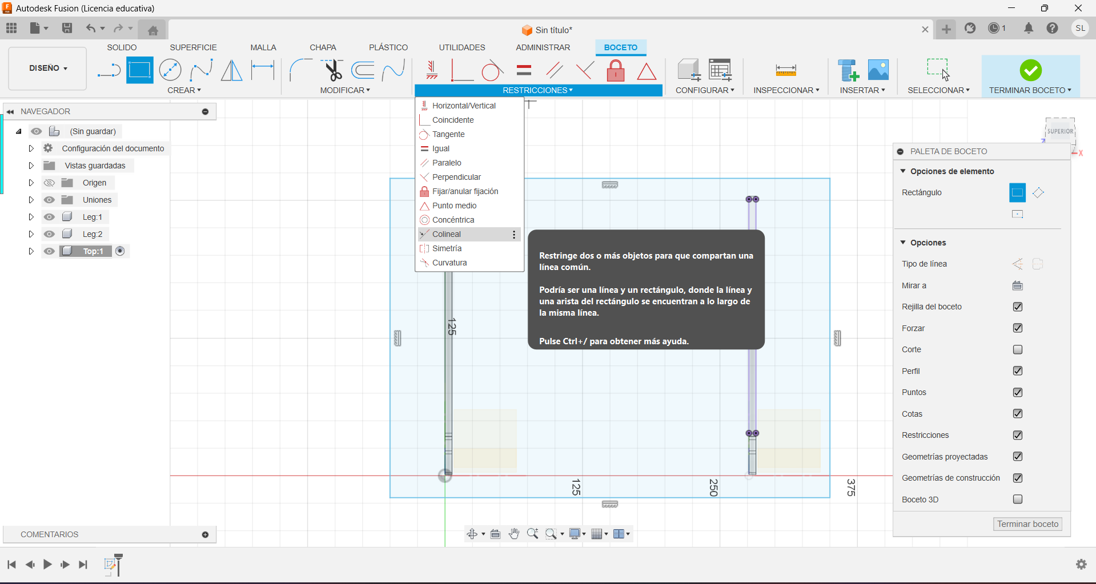The width and height of the screenshot is (1096, 584).
Task: Toggle the Puntos checkbox
Action: pyautogui.click(x=1017, y=392)
